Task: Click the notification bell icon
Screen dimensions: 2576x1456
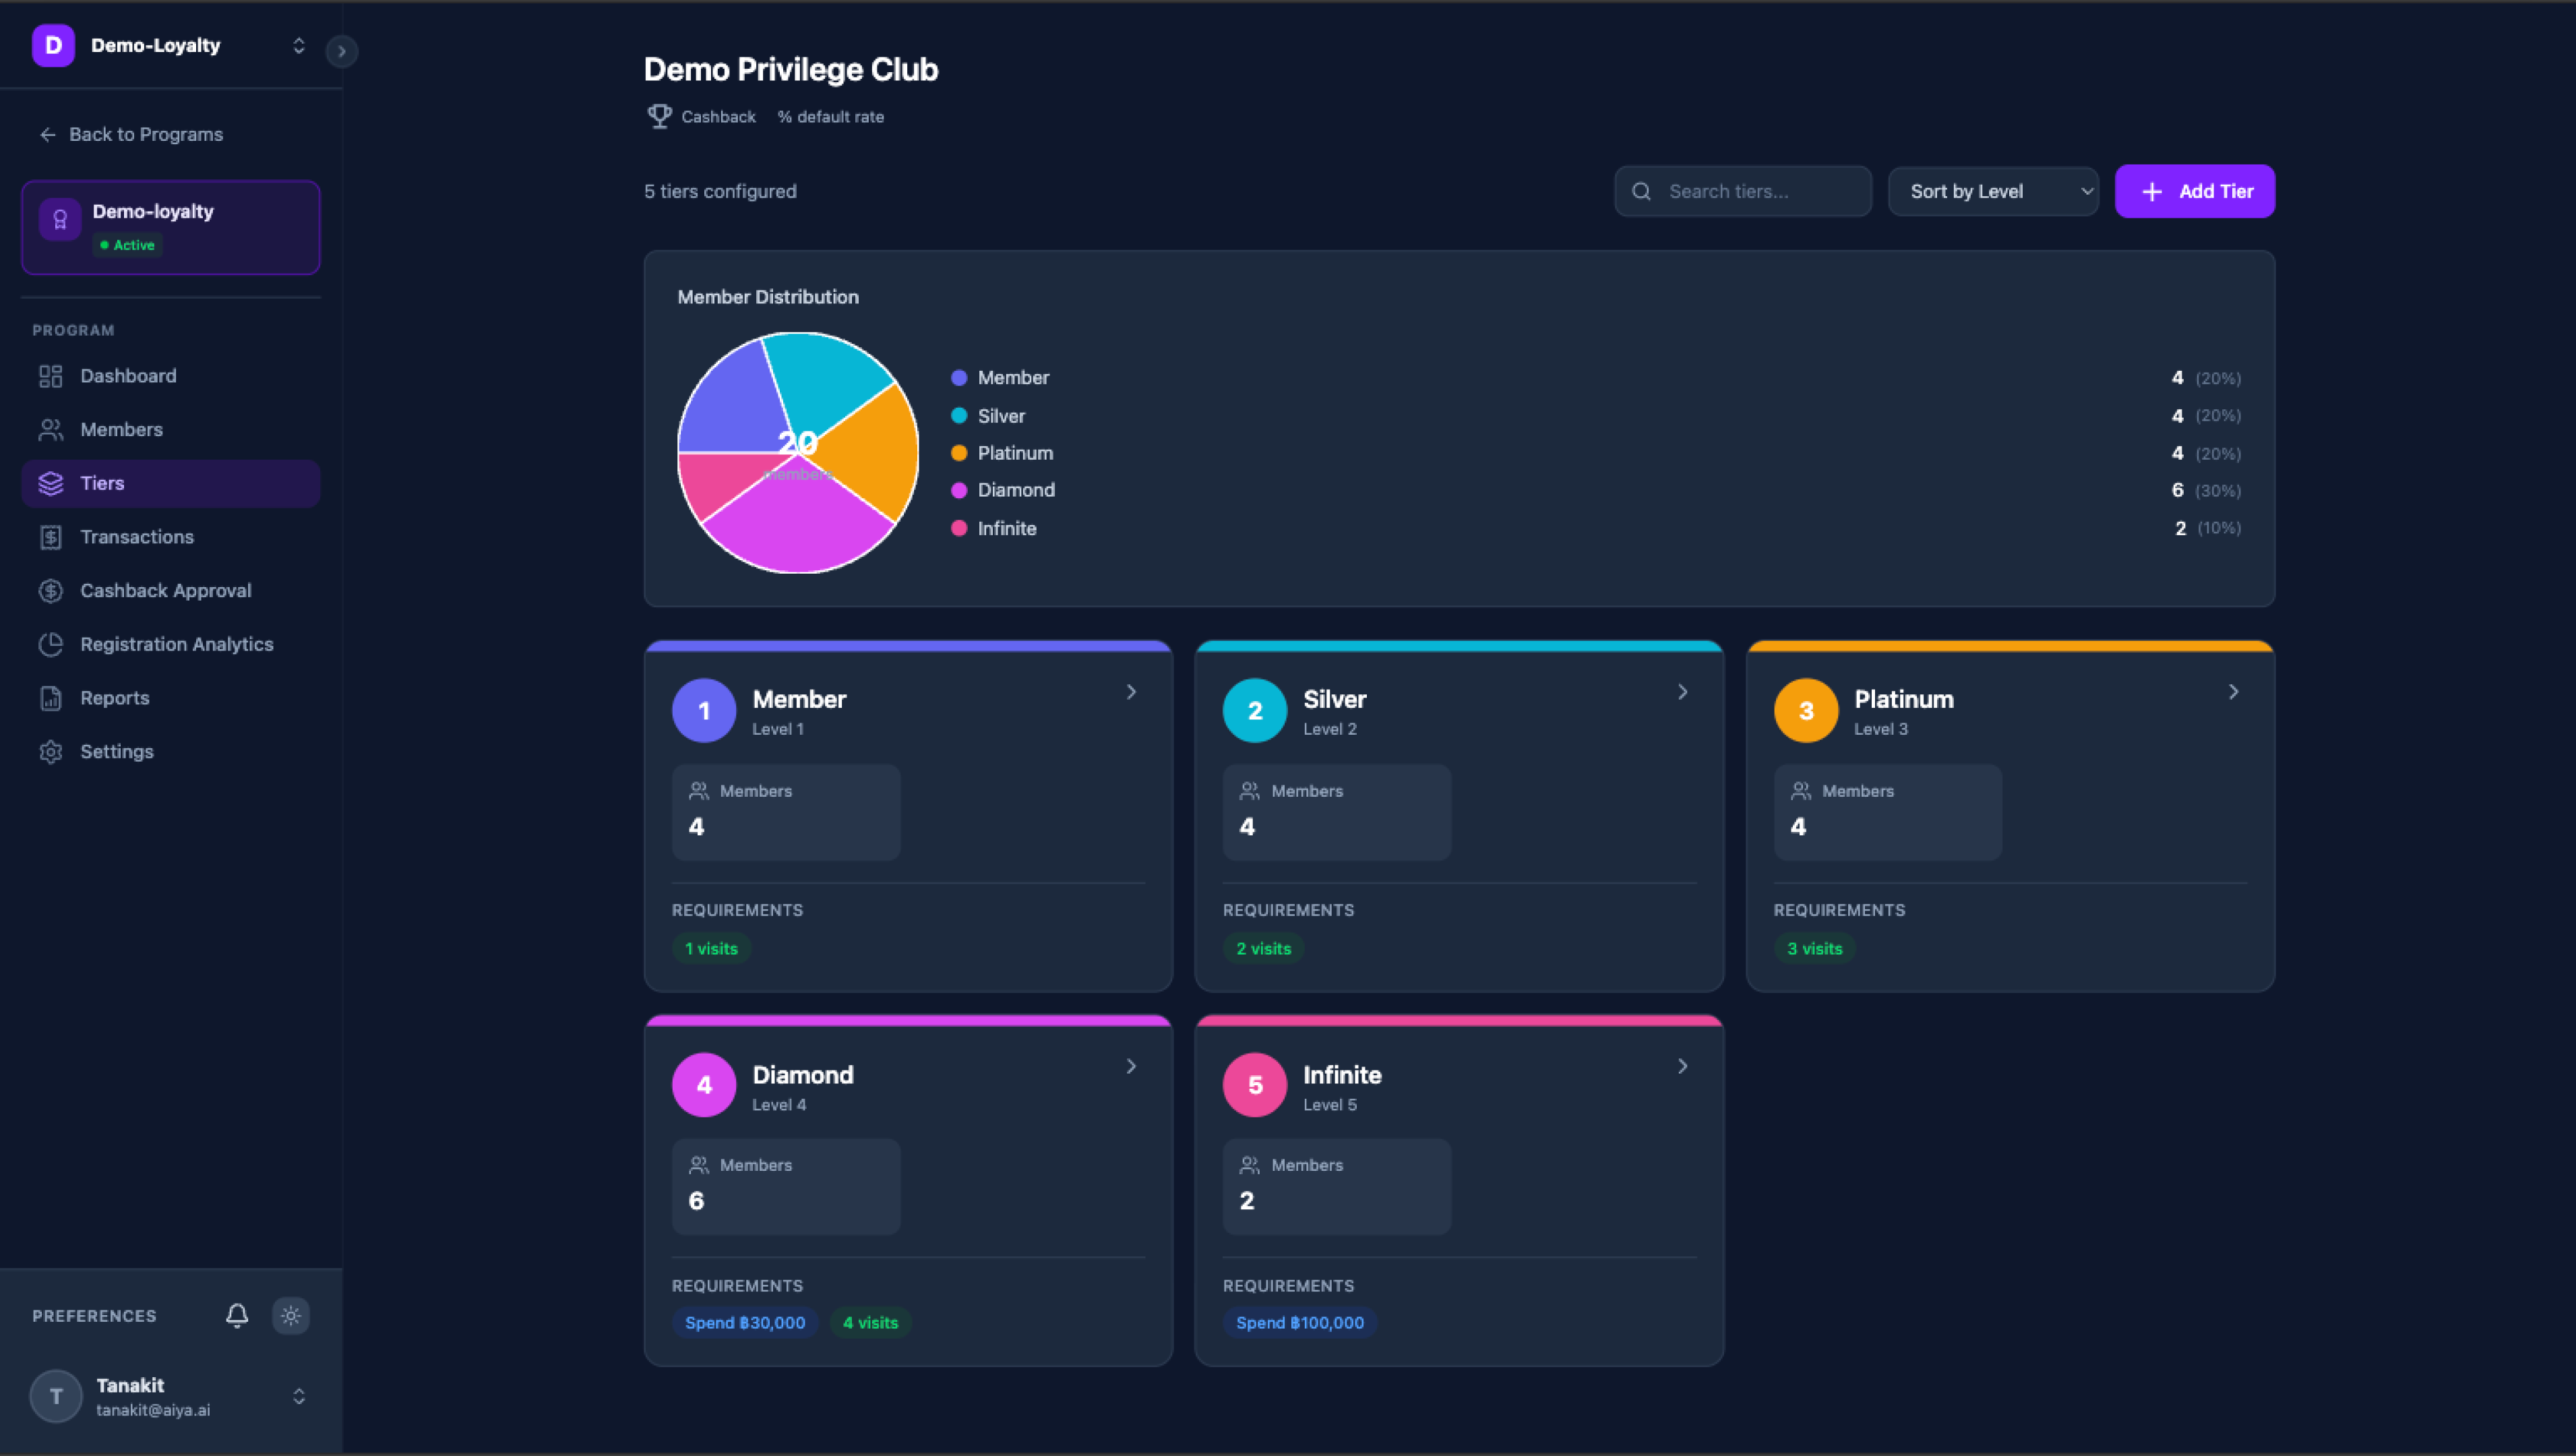Action: [237, 1315]
